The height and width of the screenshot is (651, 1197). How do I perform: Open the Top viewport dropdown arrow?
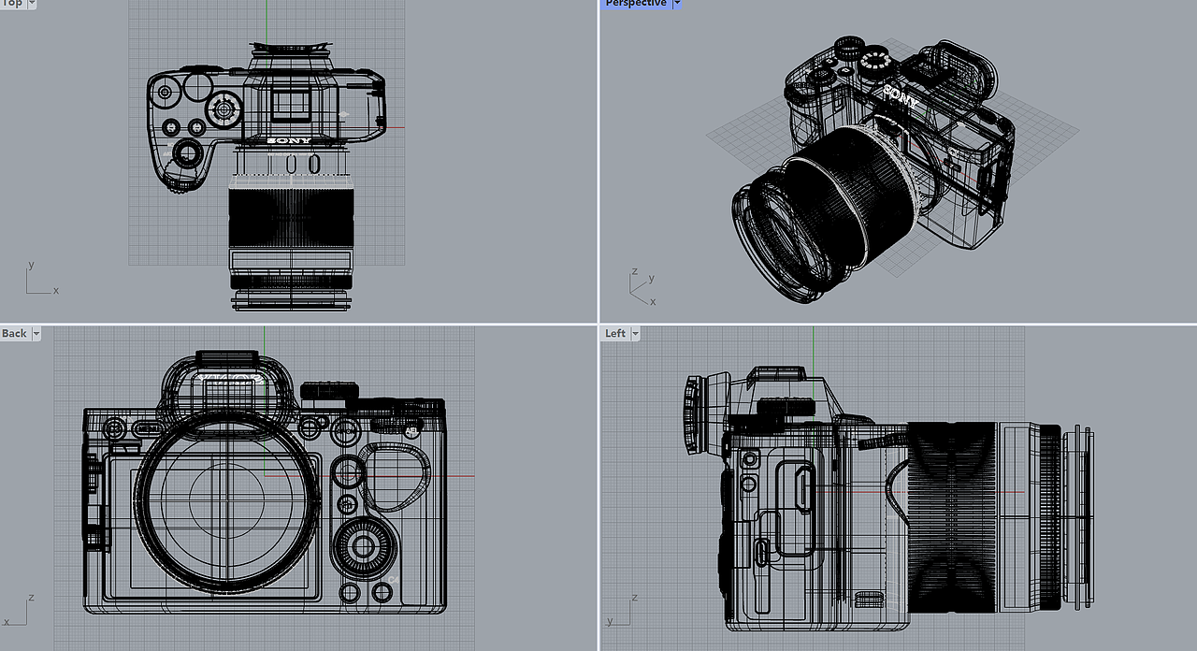[32, 4]
